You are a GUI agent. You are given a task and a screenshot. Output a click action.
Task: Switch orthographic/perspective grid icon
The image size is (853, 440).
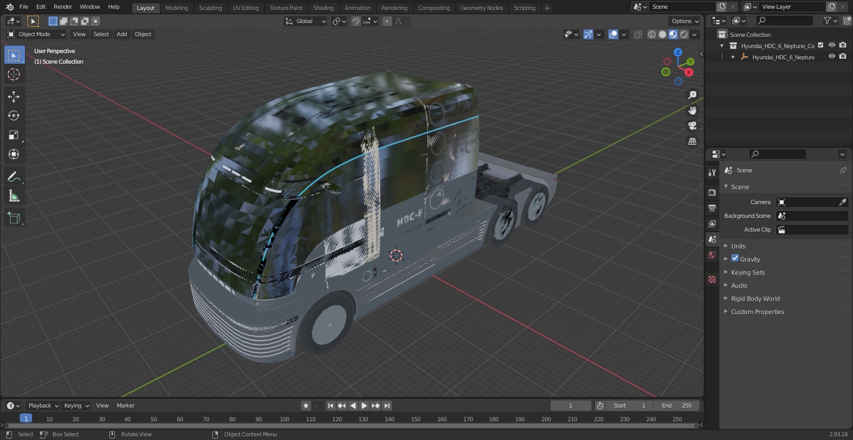[692, 142]
